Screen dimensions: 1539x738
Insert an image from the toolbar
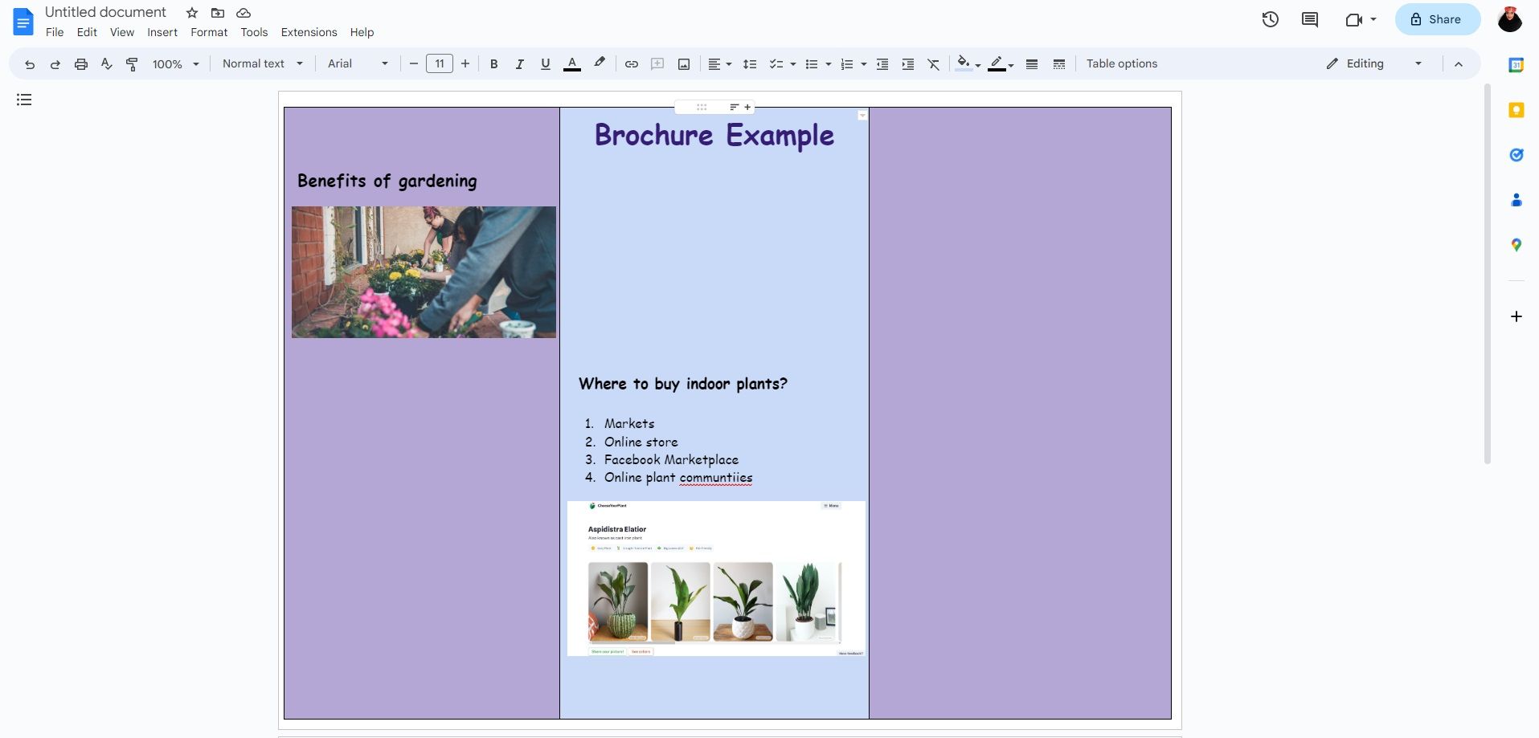tap(684, 64)
